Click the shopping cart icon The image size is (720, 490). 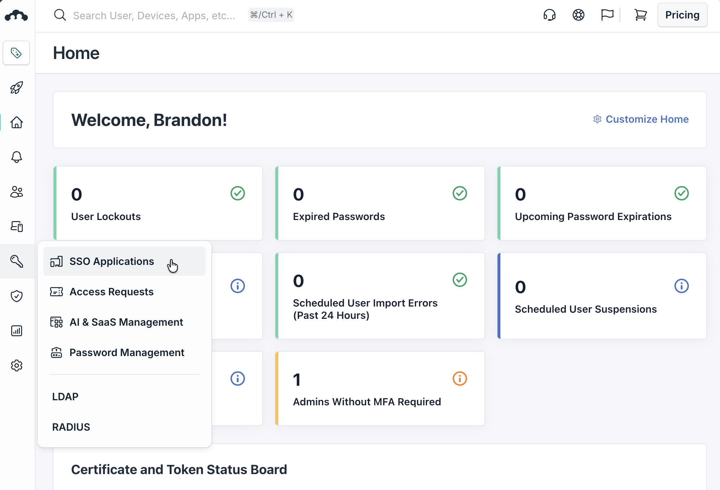click(x=640, y=15)
